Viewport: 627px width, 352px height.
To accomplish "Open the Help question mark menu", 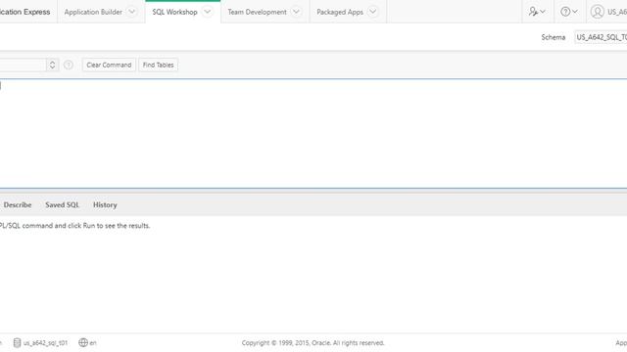I will pos(568,12).
